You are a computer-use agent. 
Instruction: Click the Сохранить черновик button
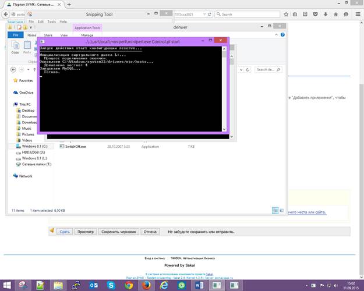[x=119, y=232]
